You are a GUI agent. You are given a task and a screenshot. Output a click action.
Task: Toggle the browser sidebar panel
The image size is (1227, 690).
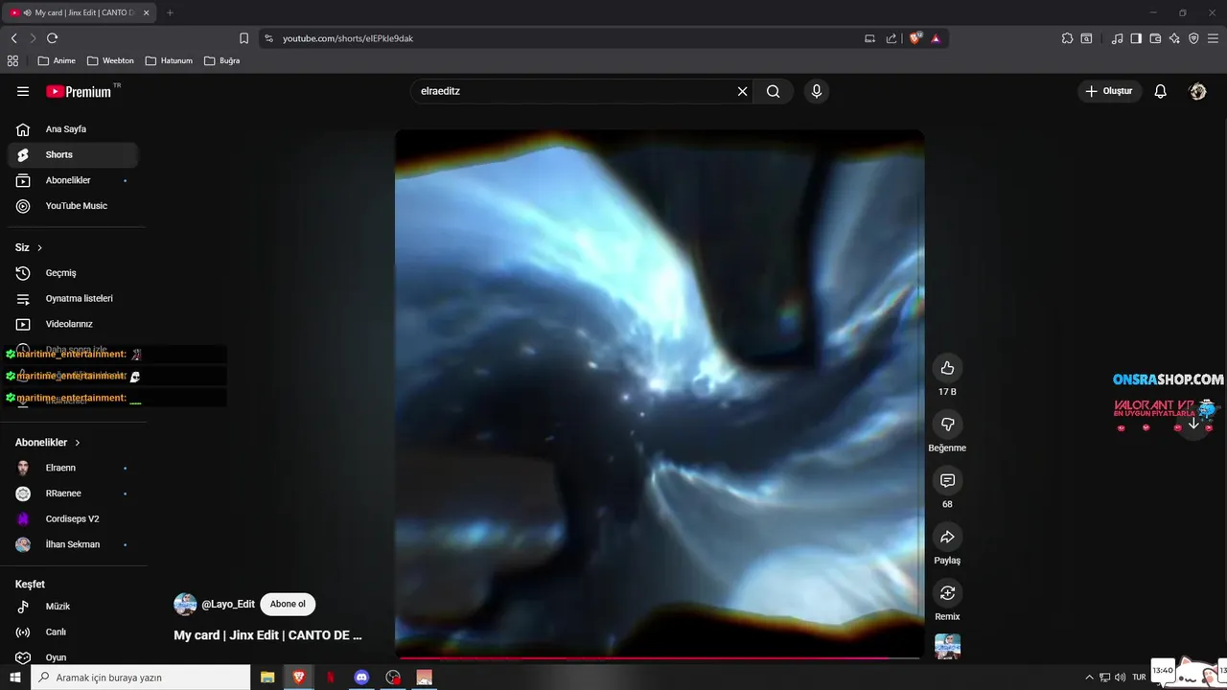[x=1136, y=38]
